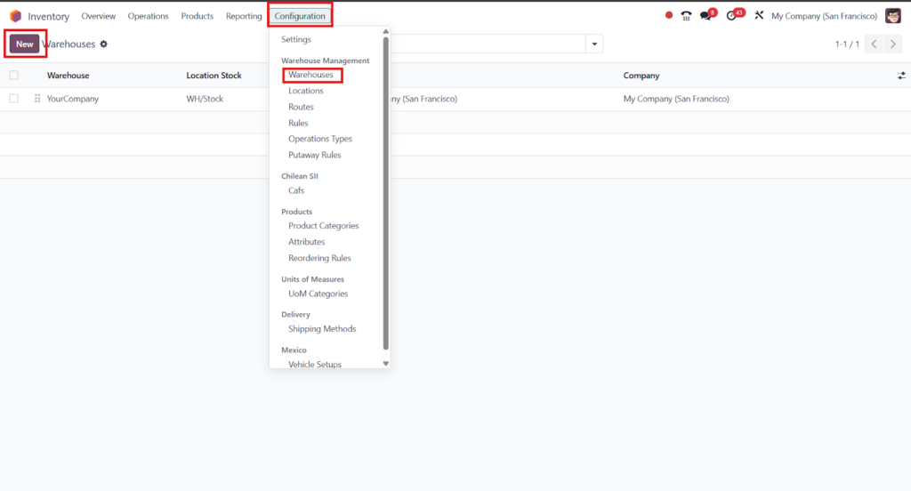
Task: Open the search options dropdown arrow
Action: pos(594,44)
